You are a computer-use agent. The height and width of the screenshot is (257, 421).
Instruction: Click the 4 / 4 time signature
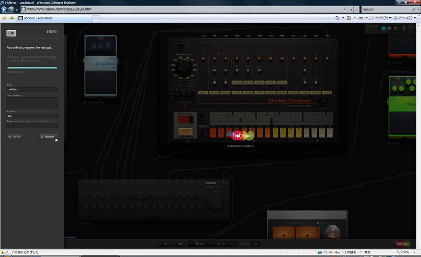221,244
